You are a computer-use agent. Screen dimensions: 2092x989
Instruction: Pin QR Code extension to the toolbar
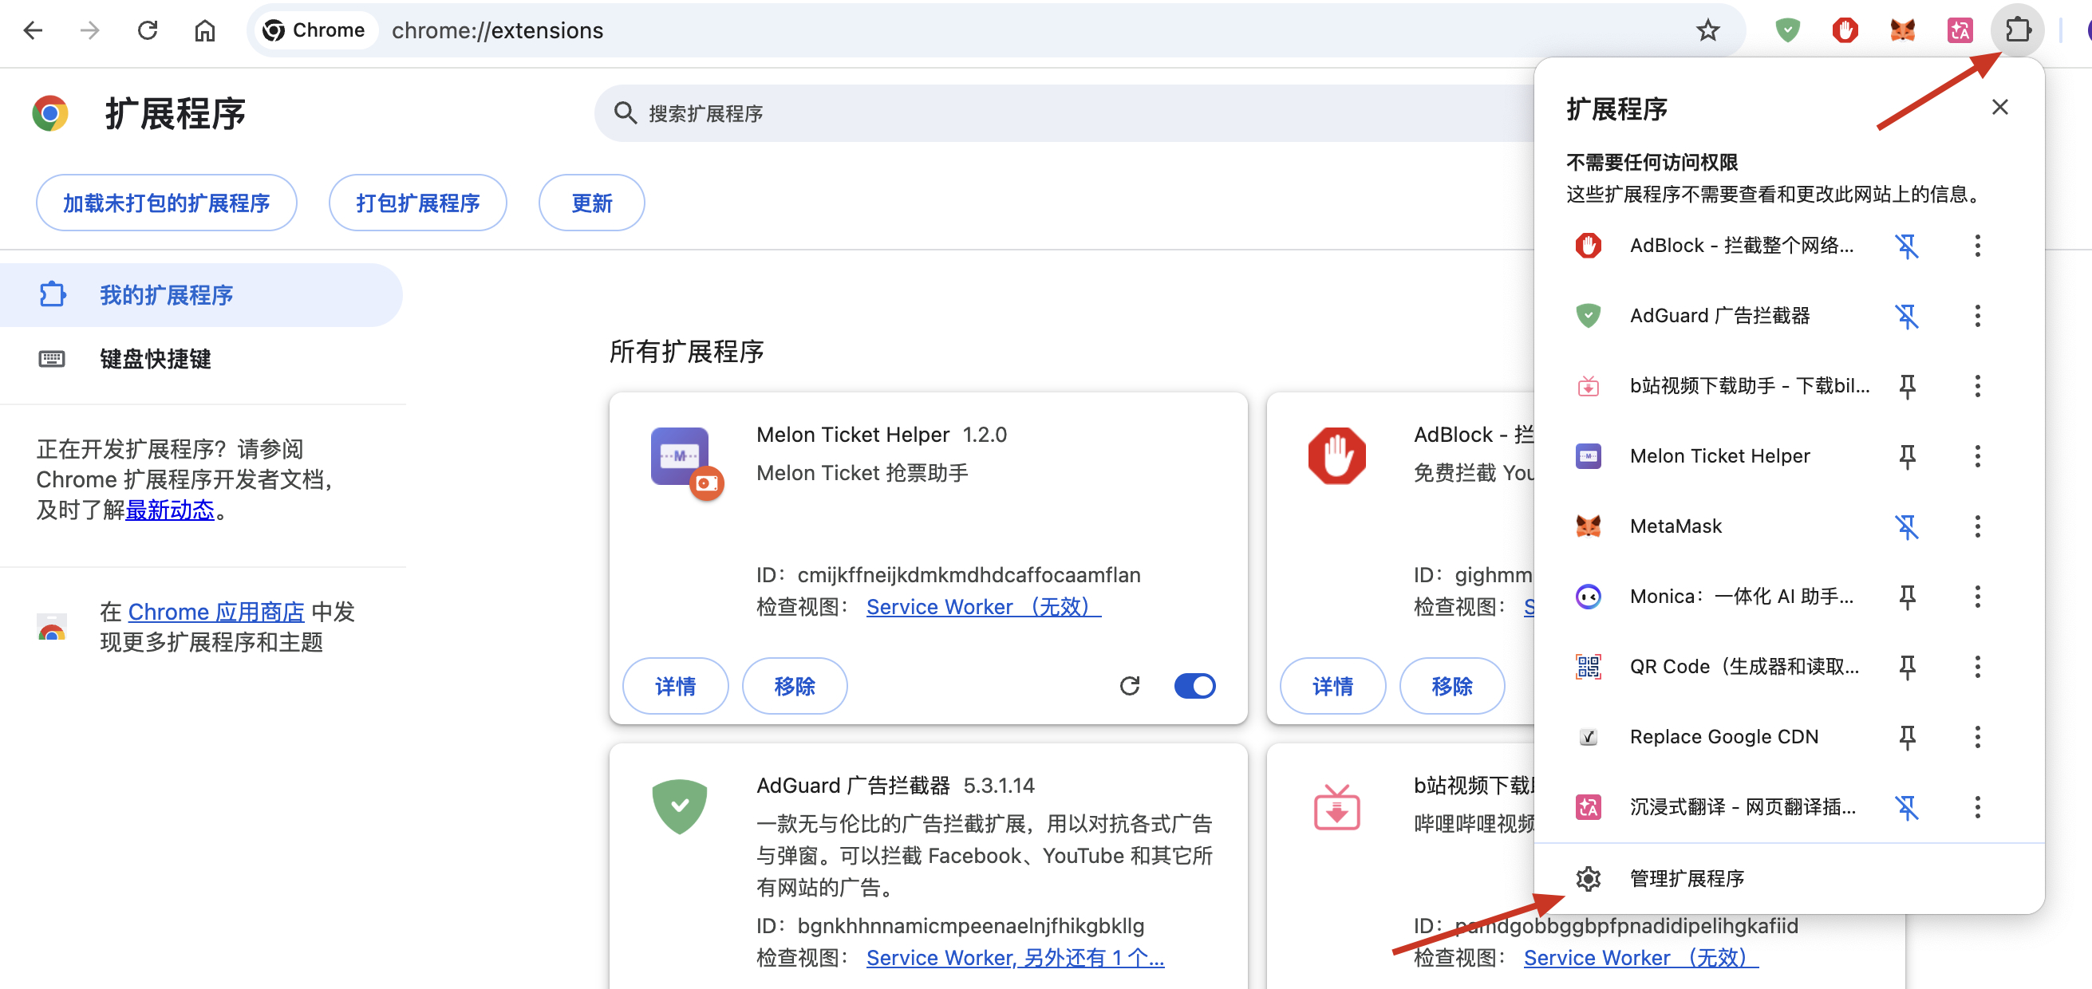click(1907, 667)
